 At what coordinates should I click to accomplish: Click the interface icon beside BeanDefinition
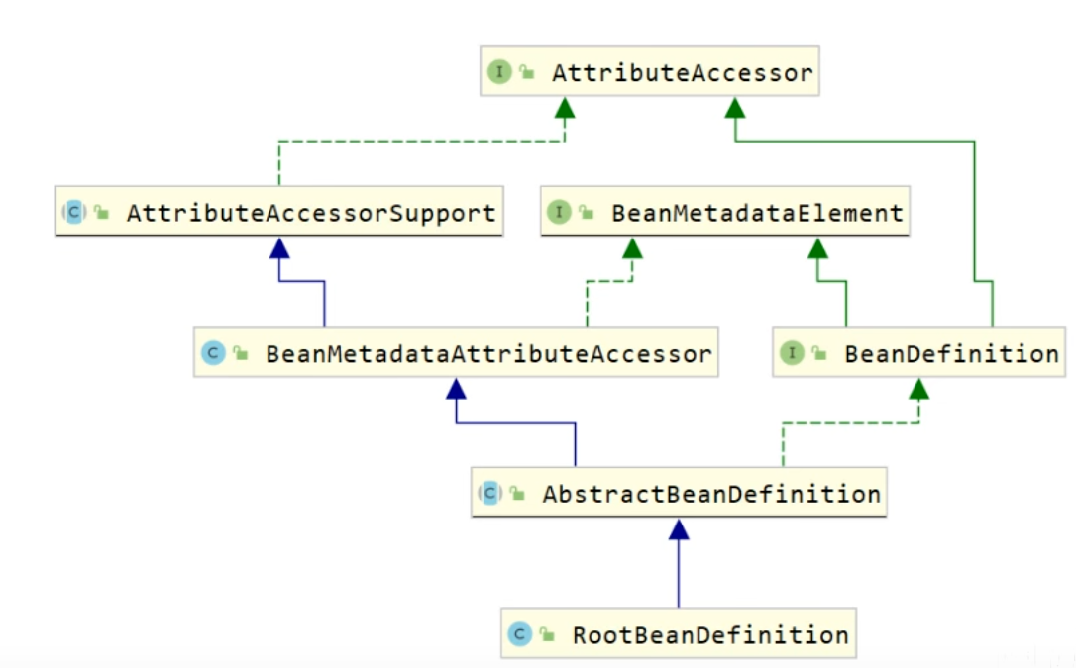[x=792, y=354]
